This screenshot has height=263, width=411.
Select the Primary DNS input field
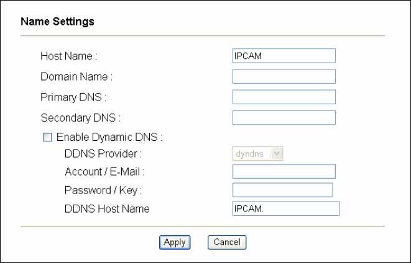coord(284,97)
